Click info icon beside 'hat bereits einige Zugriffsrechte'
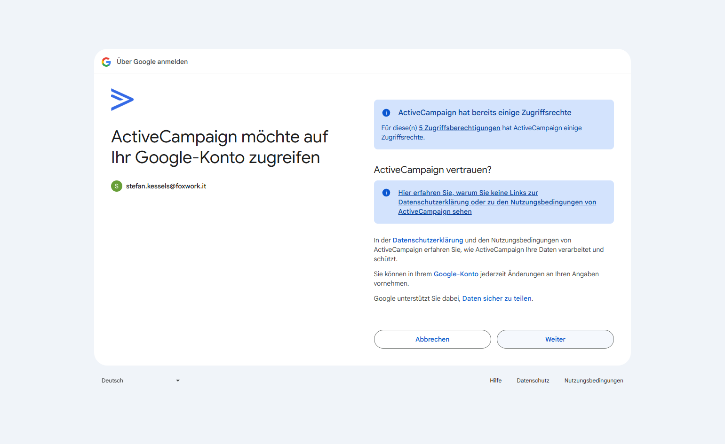Viewport: 725px width, 444px height. 386,113
